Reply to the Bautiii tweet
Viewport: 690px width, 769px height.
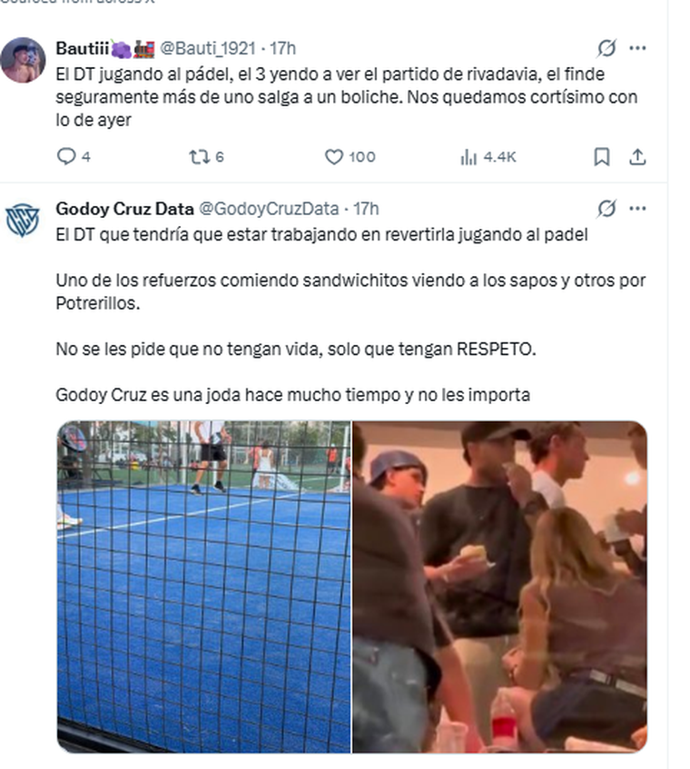tap(73, 157)
